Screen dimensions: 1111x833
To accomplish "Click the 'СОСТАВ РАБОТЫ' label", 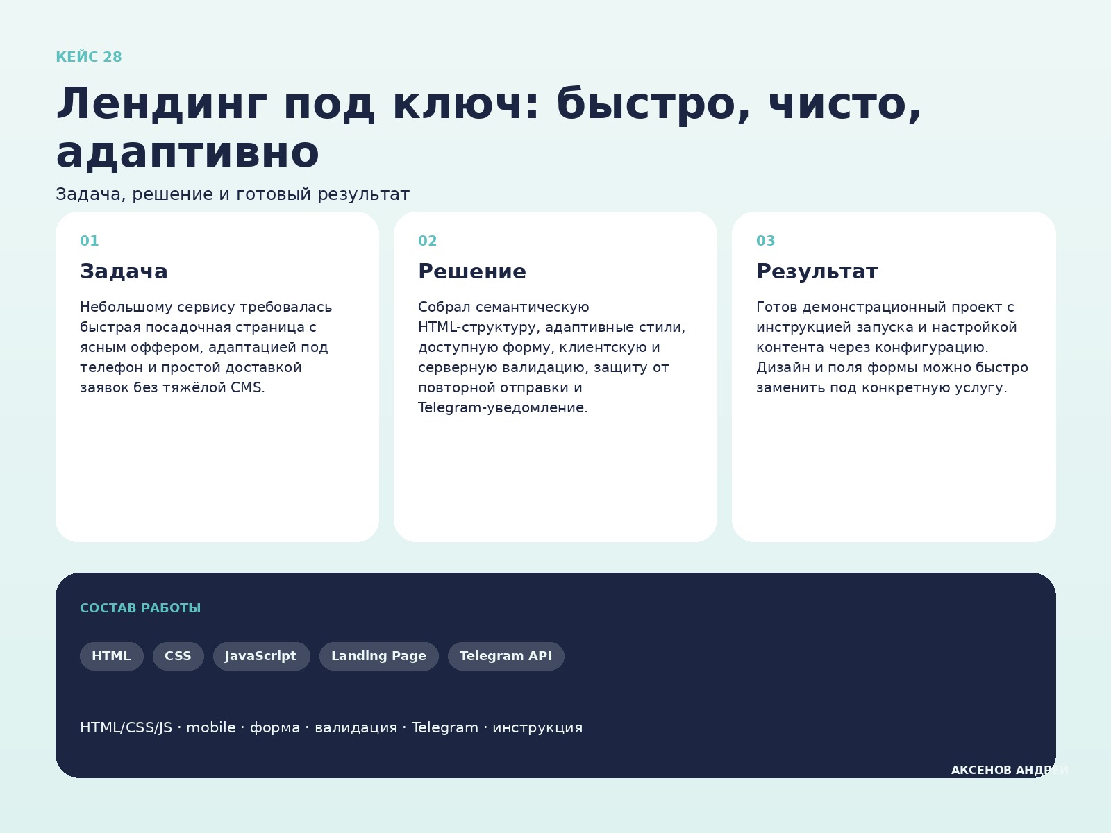I will click(x=140, y=608).
